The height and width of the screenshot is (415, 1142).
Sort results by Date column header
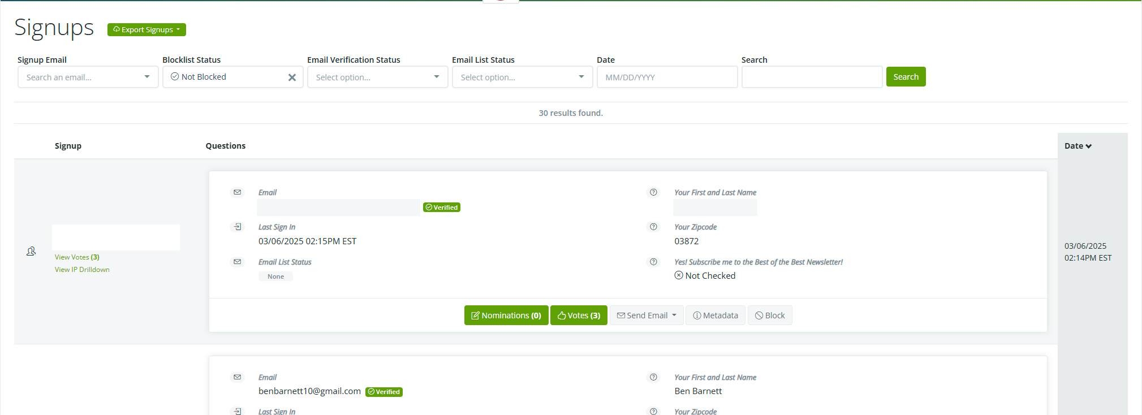[1078, 146]
